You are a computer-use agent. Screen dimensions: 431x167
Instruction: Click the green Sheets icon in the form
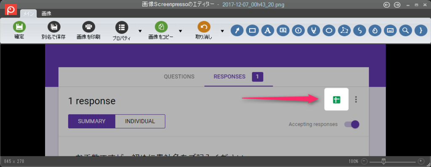point(336,100)
